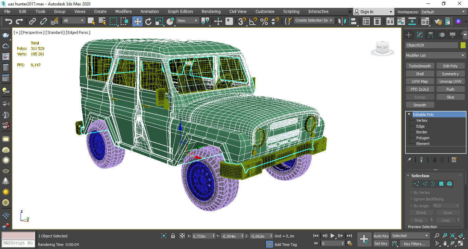Go to the end frame
This screenshot has width=468, height=249.
click(x=349, y=236)
